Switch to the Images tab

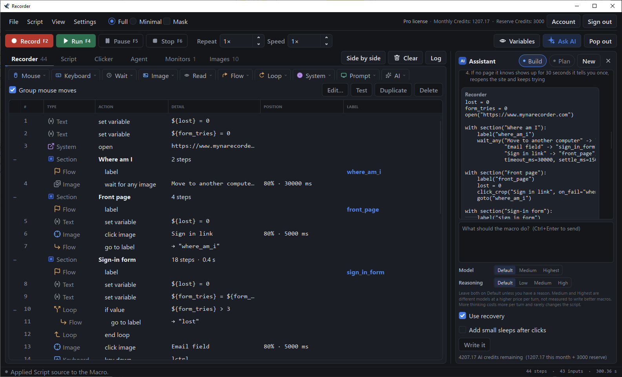tap(224, 59)
